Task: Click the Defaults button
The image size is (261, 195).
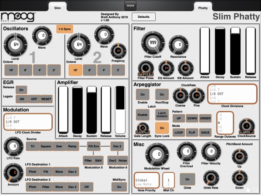Action: coord(144,17)
